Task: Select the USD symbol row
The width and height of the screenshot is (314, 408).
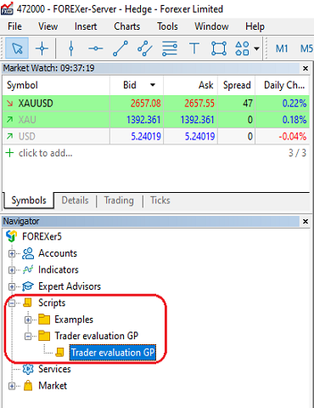Action: (x=156, y=137)
